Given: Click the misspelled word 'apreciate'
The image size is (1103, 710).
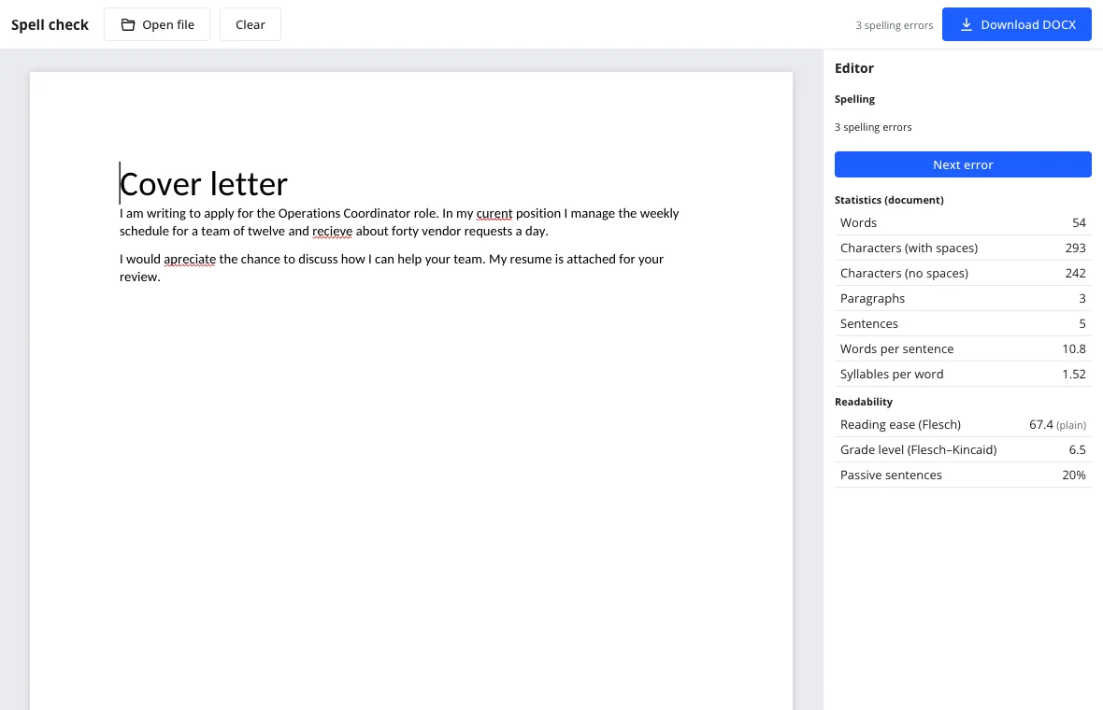Looking at the screenshot, I should (189, 260).
